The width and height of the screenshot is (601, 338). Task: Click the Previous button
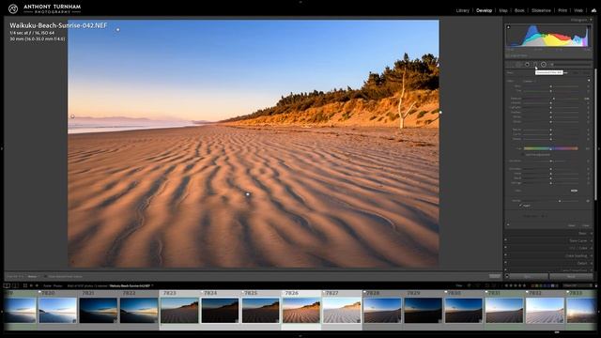point(529,276)
